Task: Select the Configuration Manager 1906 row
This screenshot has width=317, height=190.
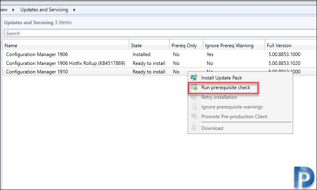Action: (160, 54)
